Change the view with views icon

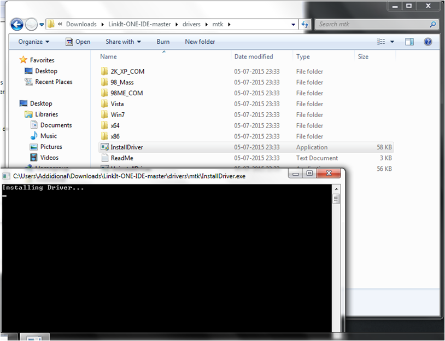381,42
